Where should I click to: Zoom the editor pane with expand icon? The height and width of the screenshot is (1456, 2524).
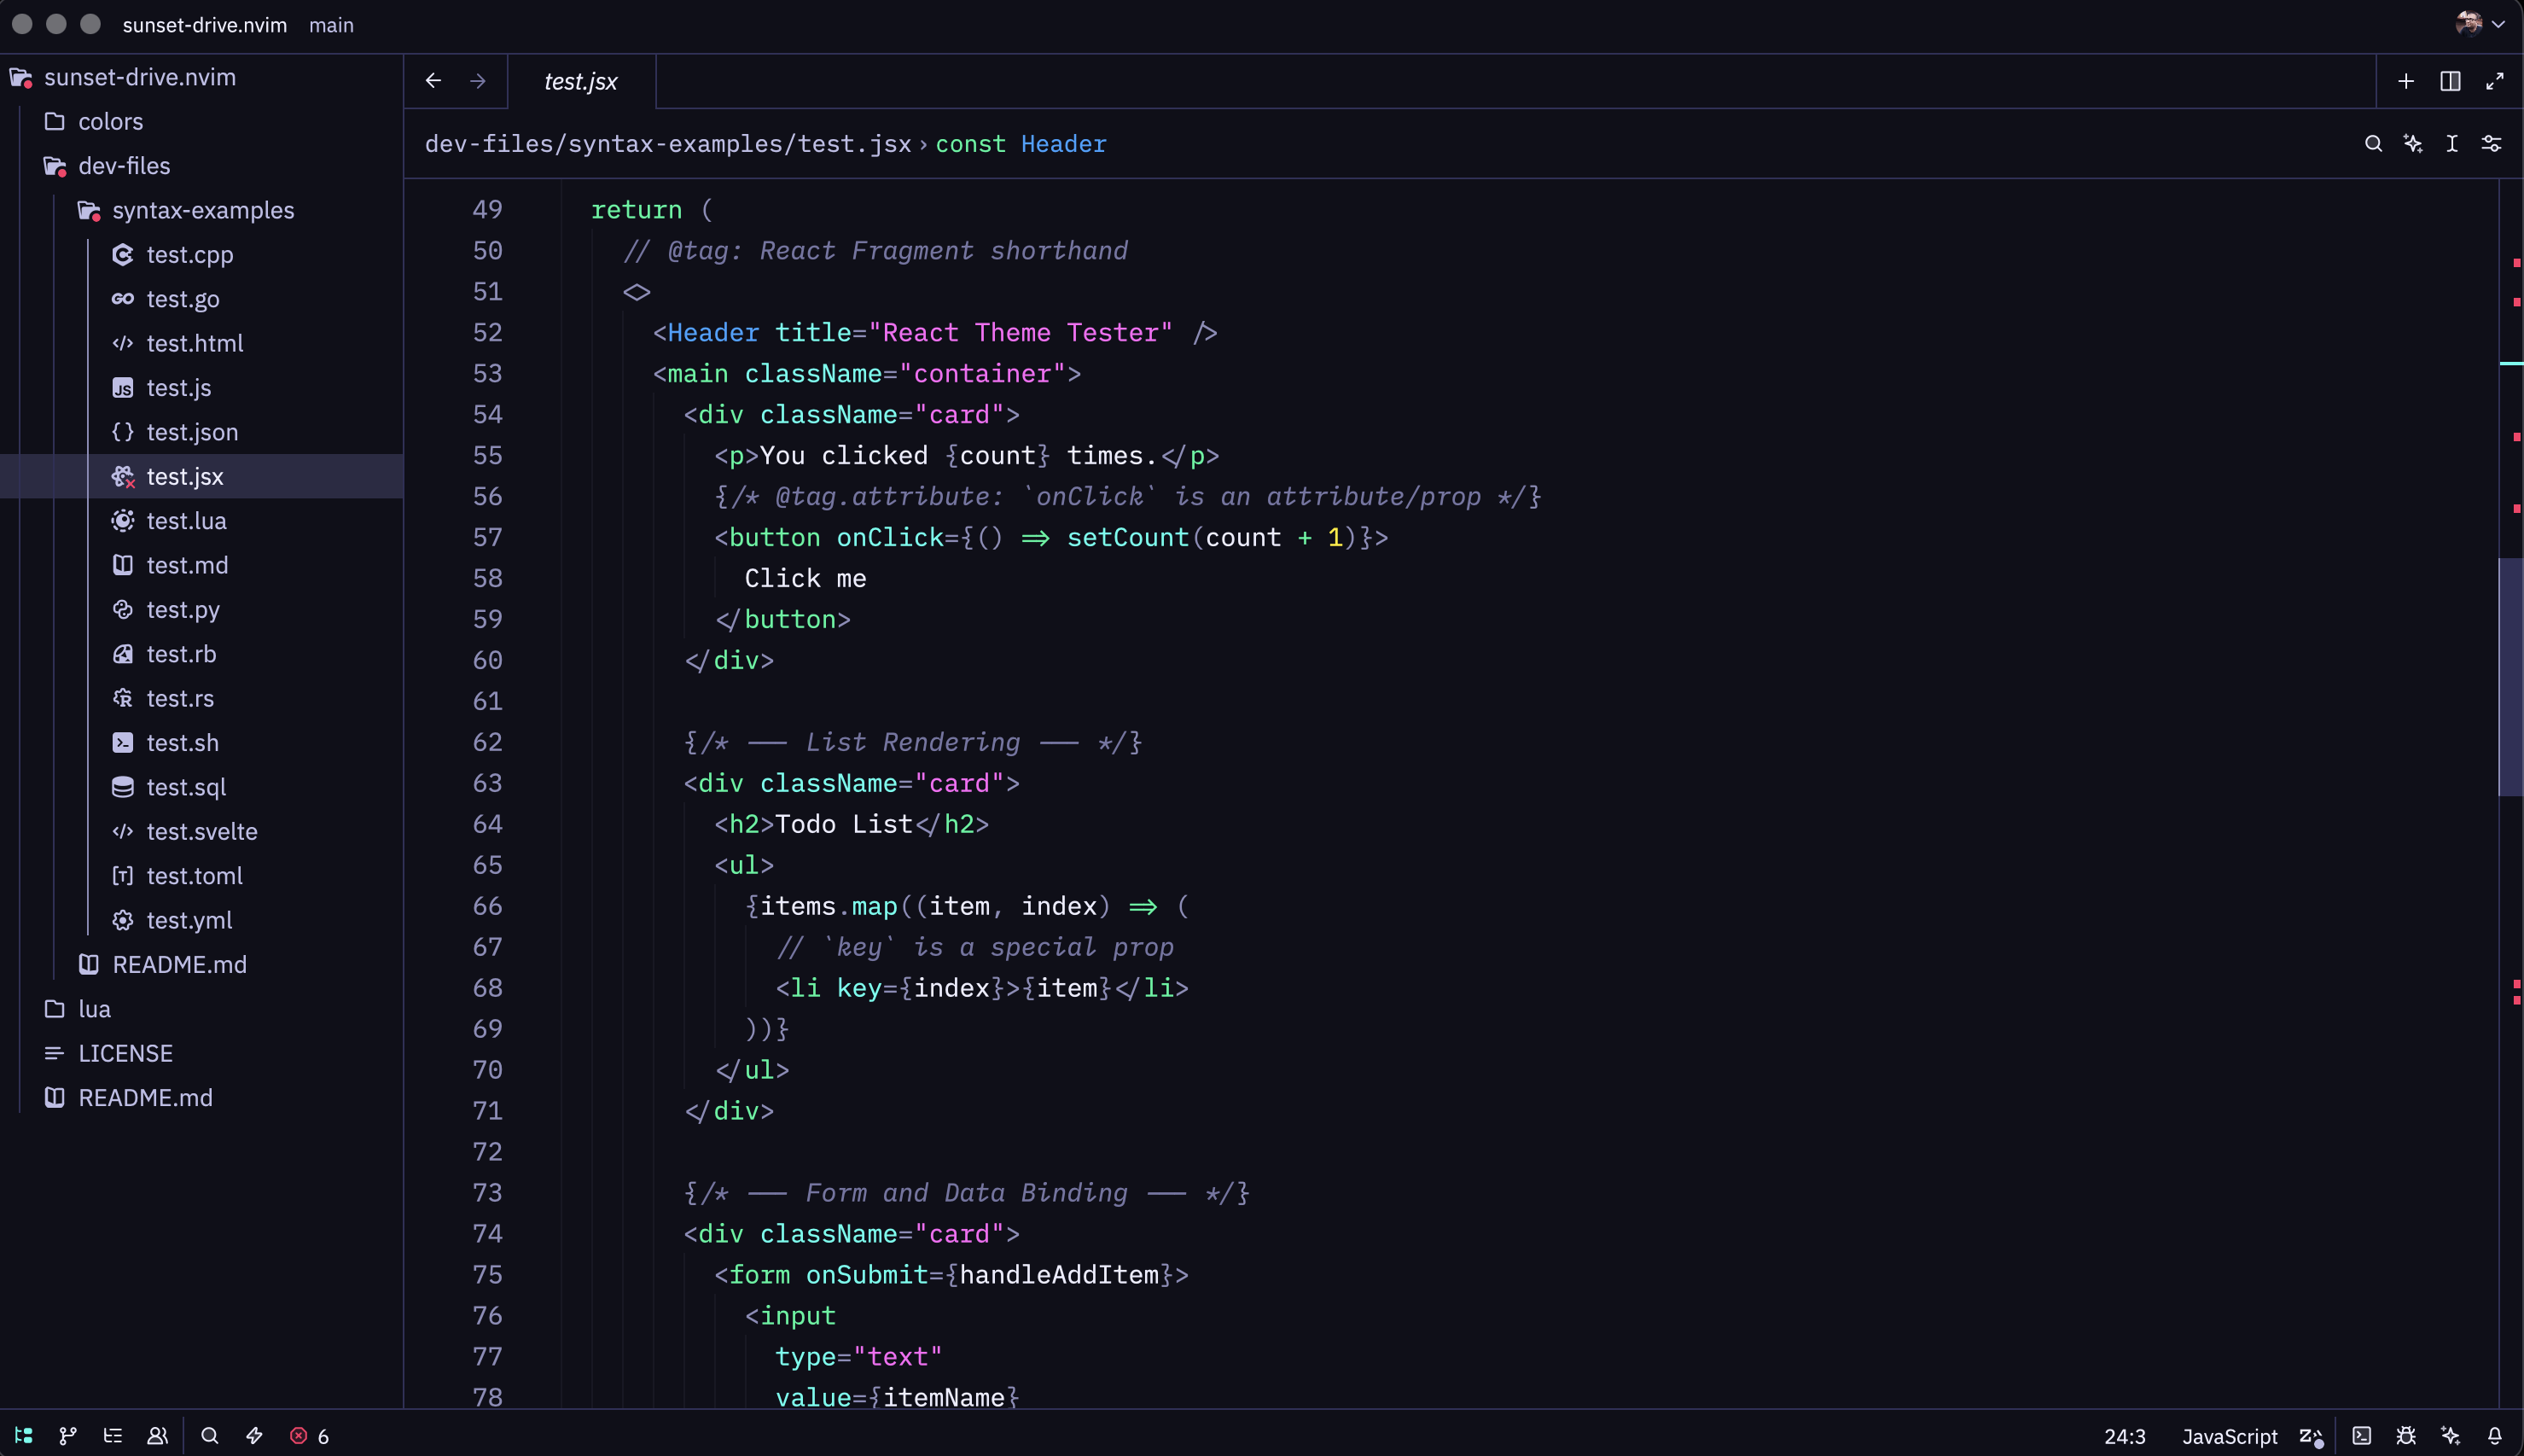(2495, 81)
